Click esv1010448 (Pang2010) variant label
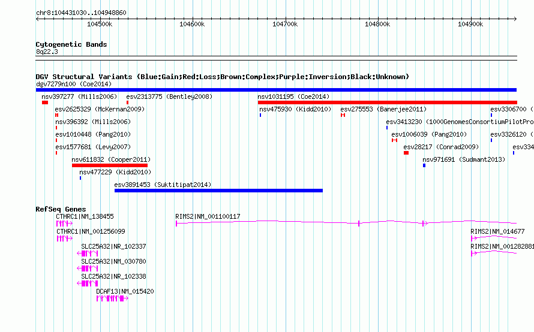 click(x=93, y=134)
